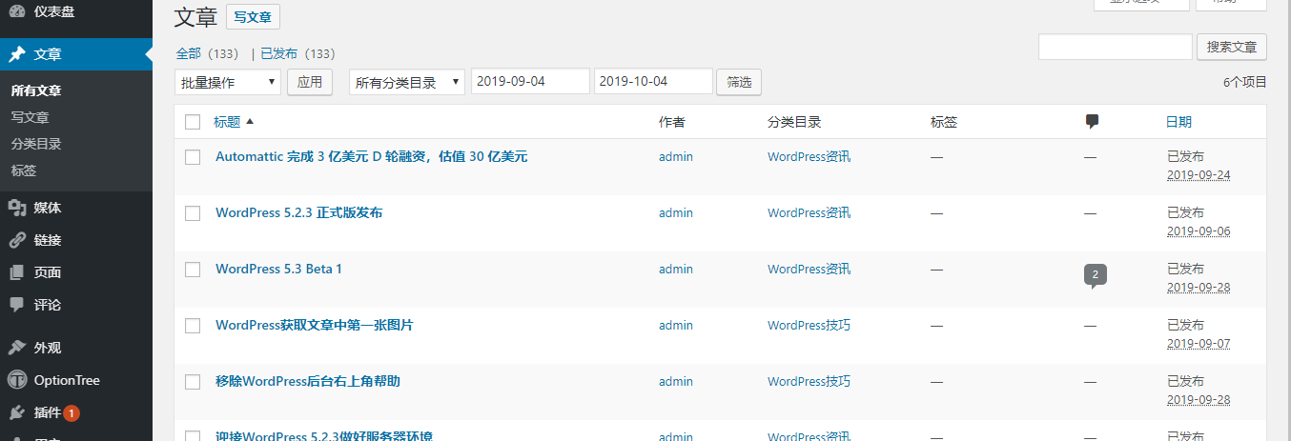Image resolution: width=1291 pixels, height=441 pixels.
Task: Click the speech bubble icon for 评论
Action: pos(17,305)
